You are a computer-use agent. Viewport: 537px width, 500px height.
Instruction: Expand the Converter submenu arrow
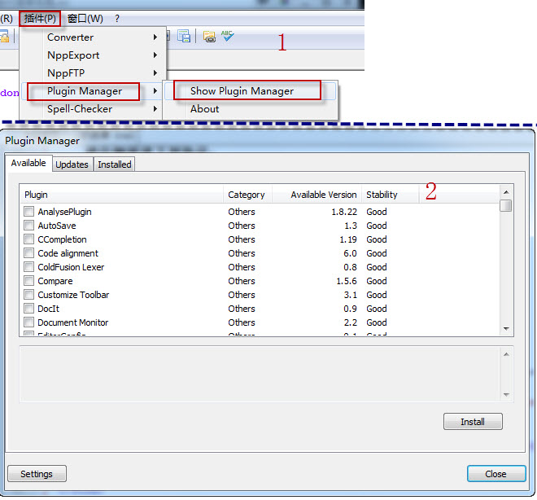(155, 37)
